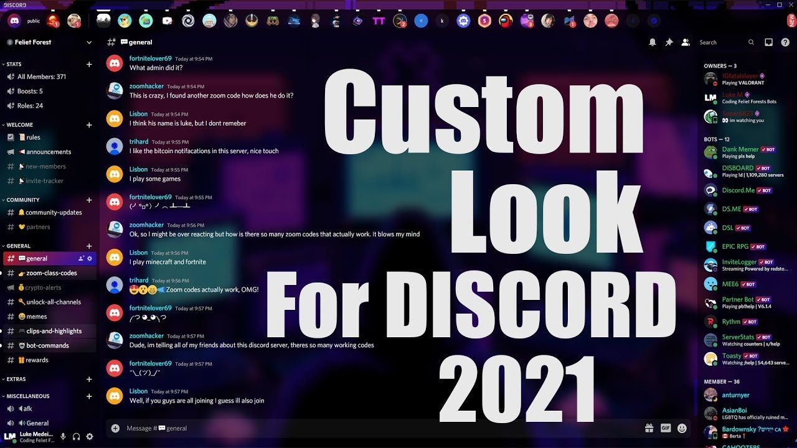The width and height of the screenshot is (797, 448).
Task: Open the inbox icon in header
Action: pyautogui.click(x=768, y=42)
